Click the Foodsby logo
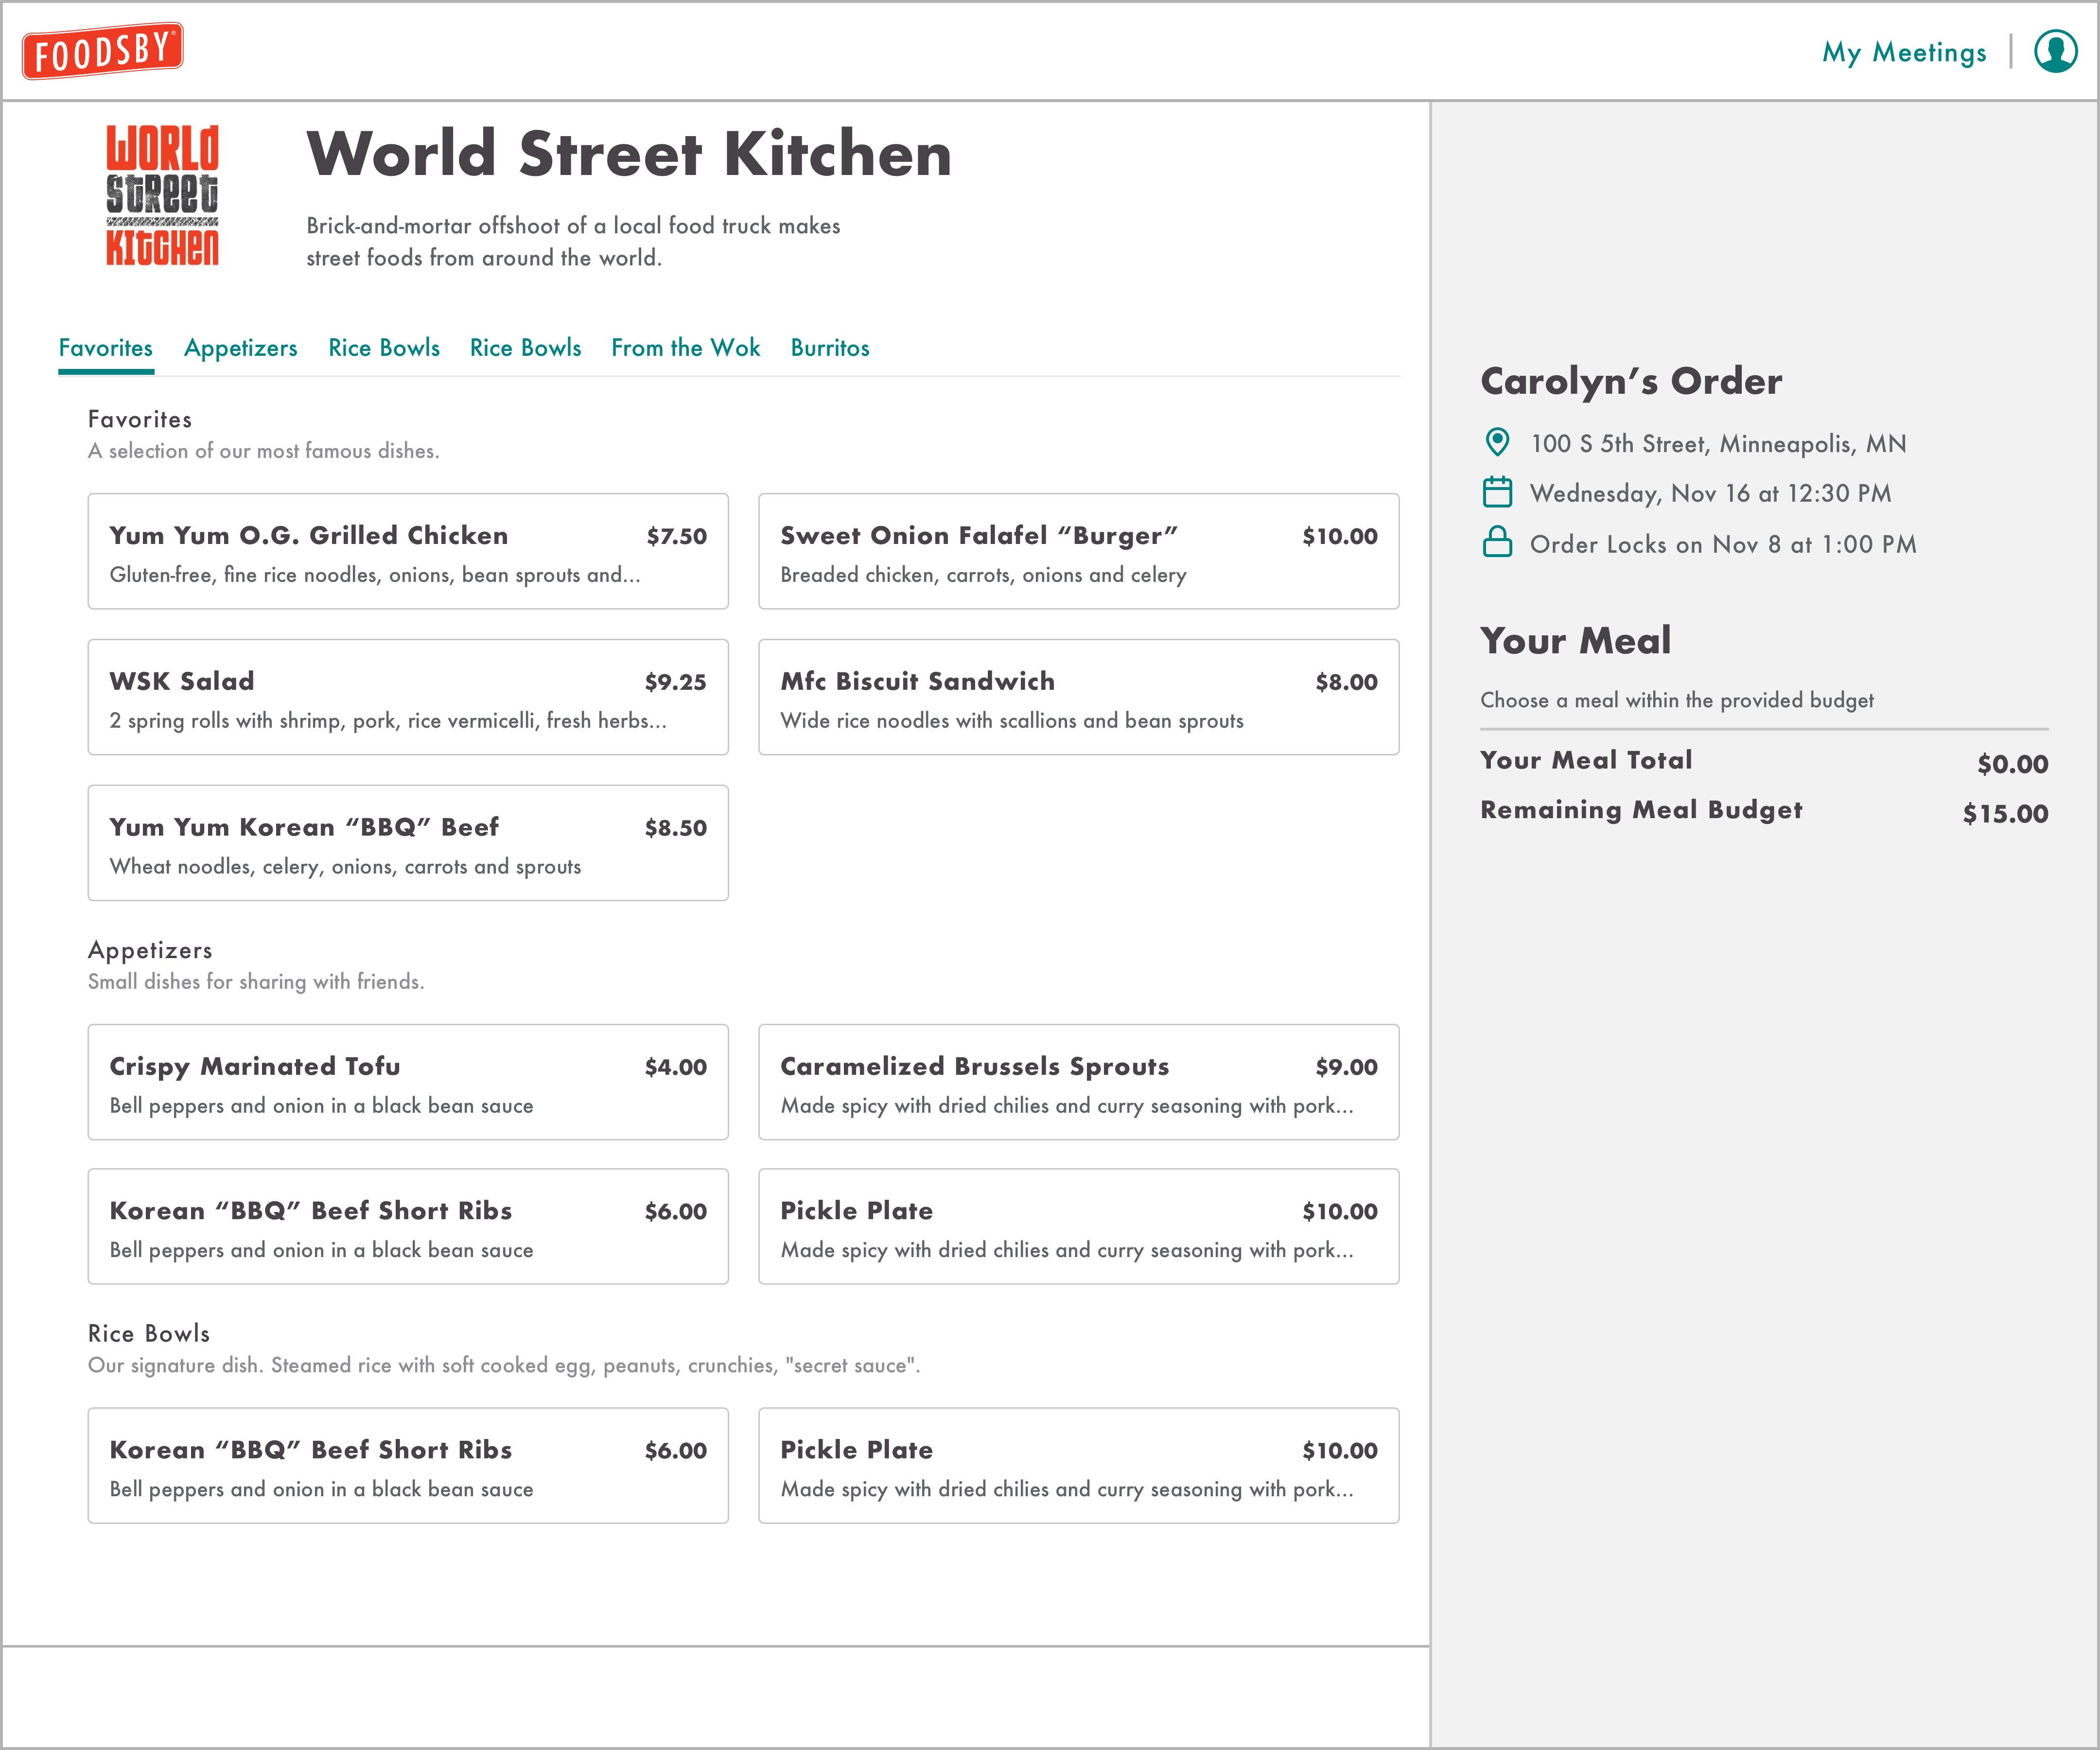This screenshot has width=2100, height=1750. tap(101, 51)
